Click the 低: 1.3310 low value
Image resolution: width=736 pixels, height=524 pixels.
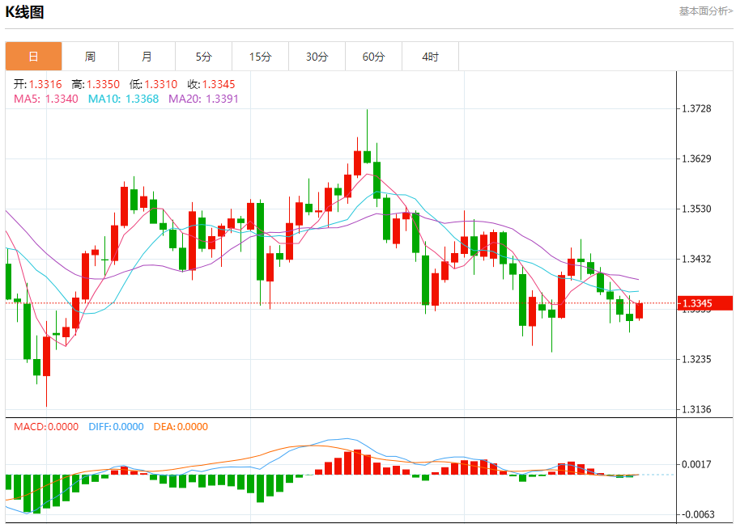[153, 84]
